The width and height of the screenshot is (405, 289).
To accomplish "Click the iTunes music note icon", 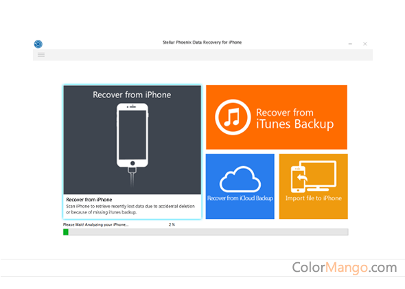I will 233,117.
